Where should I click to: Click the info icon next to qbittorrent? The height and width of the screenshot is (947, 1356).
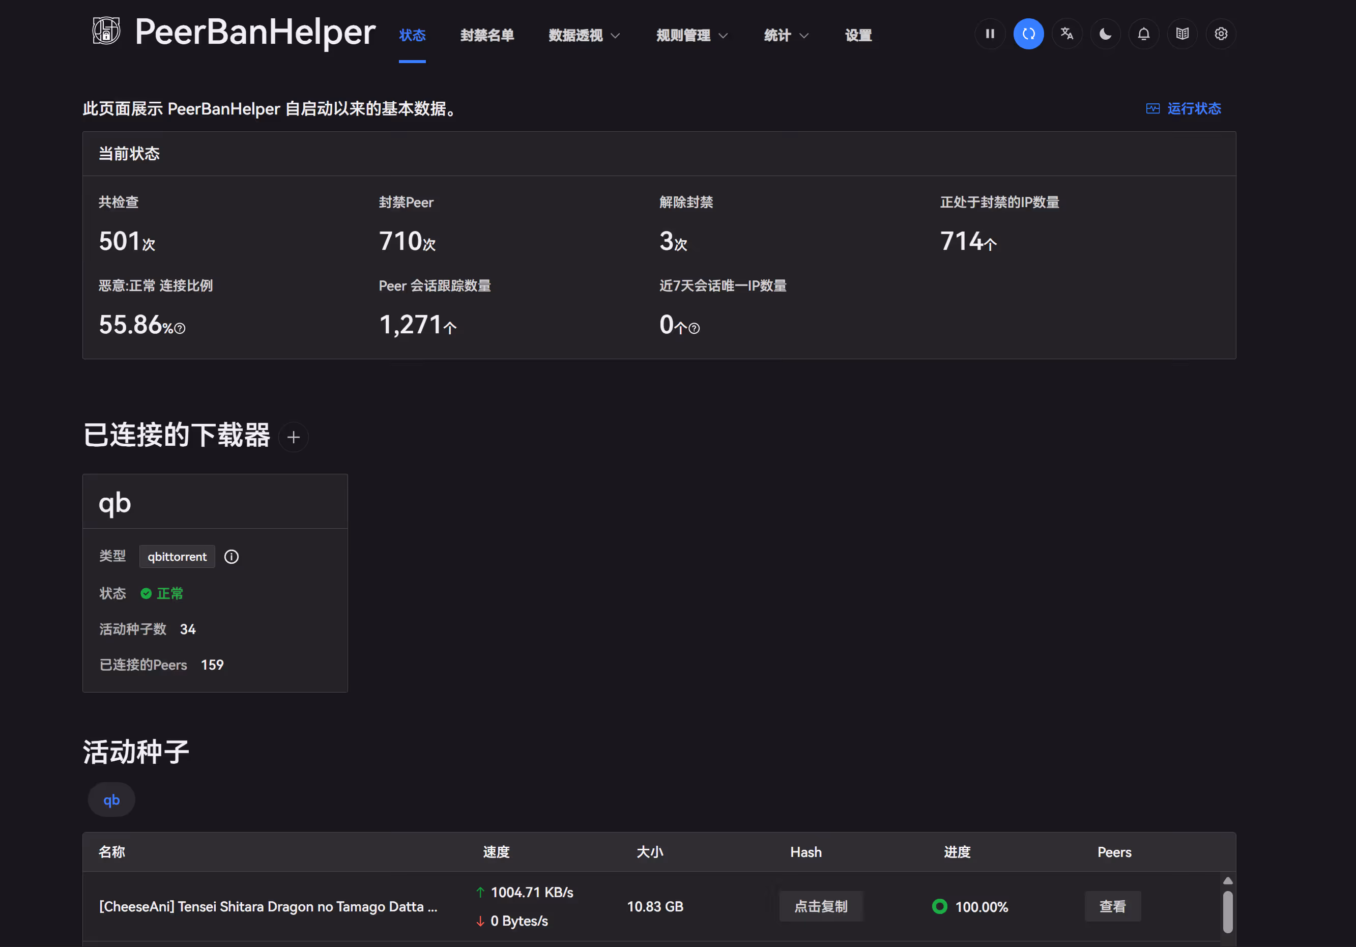point(232,557)
